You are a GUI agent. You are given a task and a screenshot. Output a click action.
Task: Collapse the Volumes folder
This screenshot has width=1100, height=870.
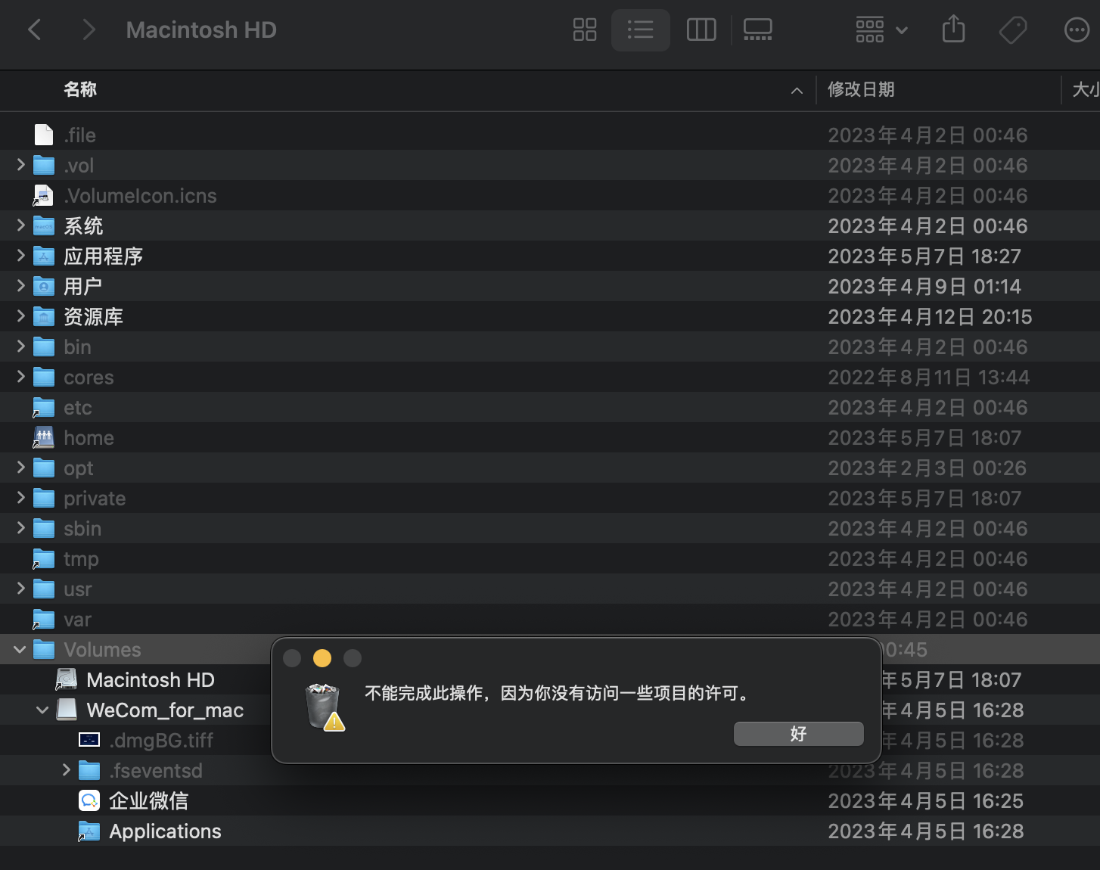[20, 650]
